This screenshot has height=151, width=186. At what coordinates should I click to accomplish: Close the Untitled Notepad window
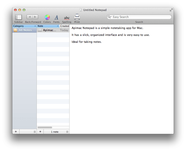[x=15, y=10]
